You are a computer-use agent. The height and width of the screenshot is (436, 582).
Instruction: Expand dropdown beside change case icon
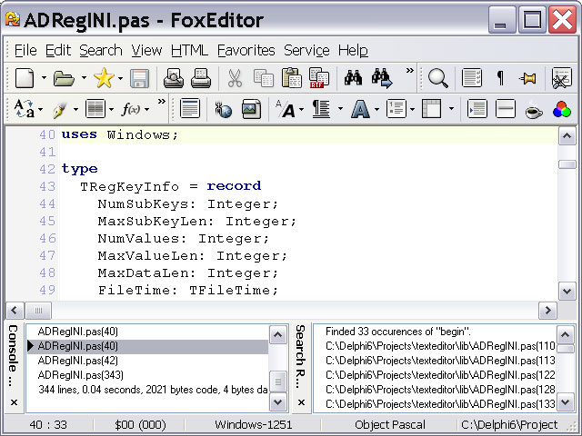[x=40, y=109]
